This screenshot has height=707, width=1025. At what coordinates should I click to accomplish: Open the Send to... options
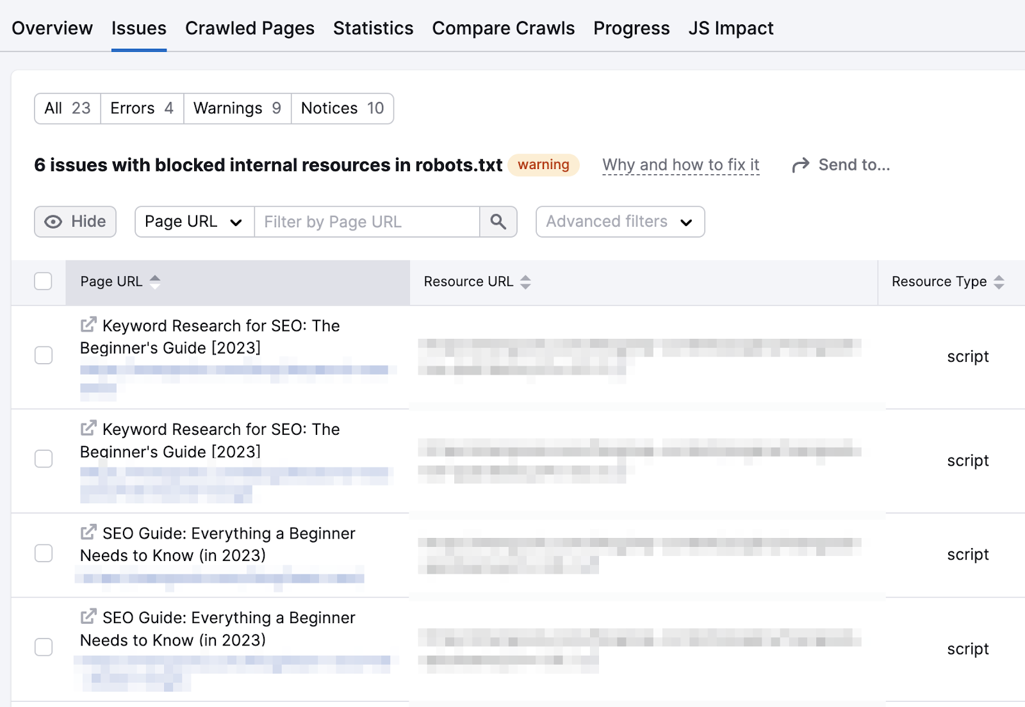[x=853, y=165]
